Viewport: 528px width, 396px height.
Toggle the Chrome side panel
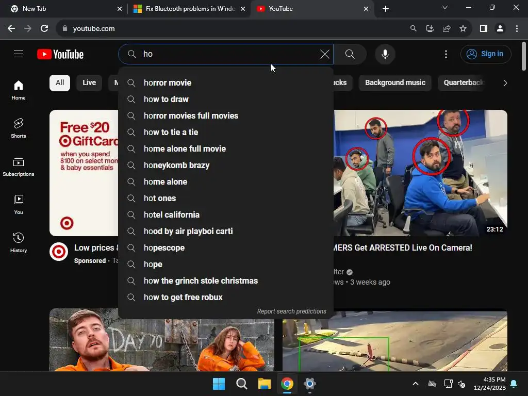(484, 29)
